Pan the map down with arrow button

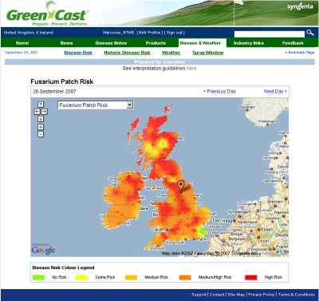click(41, 119)
